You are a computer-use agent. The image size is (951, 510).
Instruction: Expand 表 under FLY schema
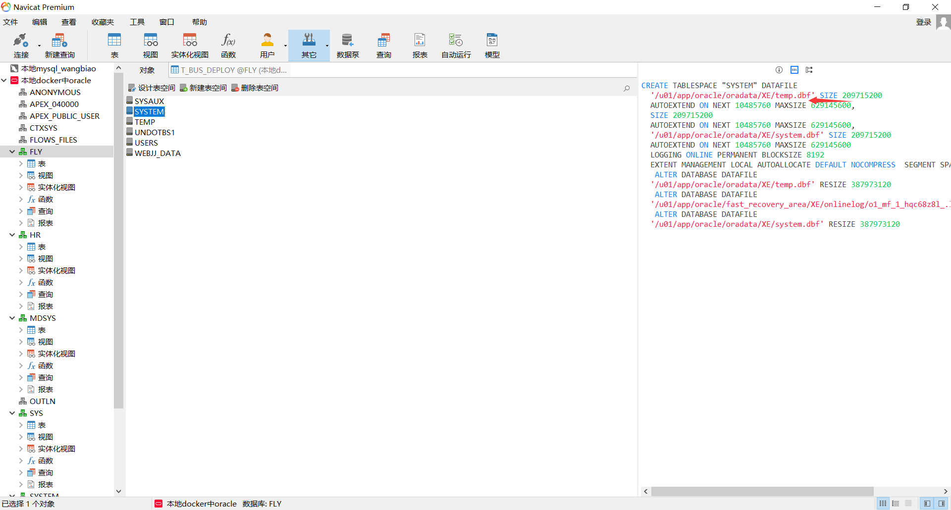[21, 163]
